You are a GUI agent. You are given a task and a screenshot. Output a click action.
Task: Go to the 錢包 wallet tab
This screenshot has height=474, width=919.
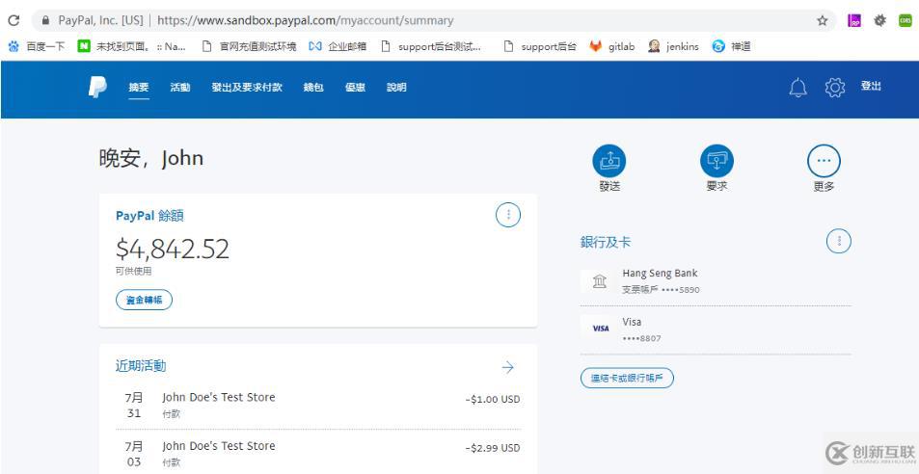(x=313, y=88)
